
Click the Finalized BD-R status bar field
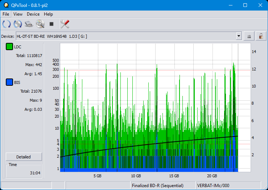[162, 186]
